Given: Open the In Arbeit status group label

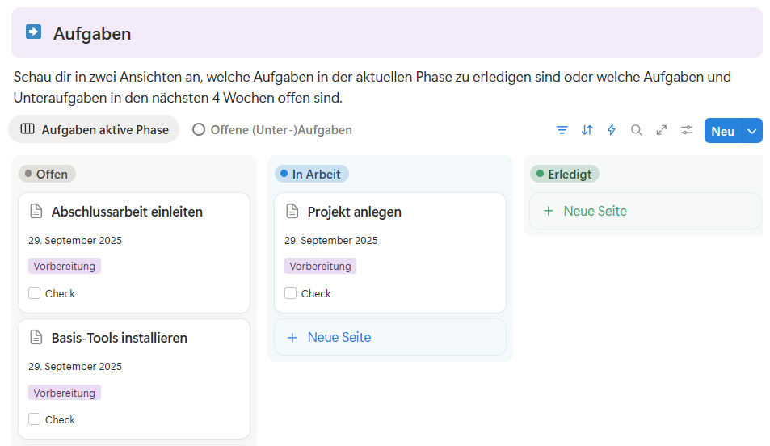Looking at the screenshot, I should tap(311, 174).
